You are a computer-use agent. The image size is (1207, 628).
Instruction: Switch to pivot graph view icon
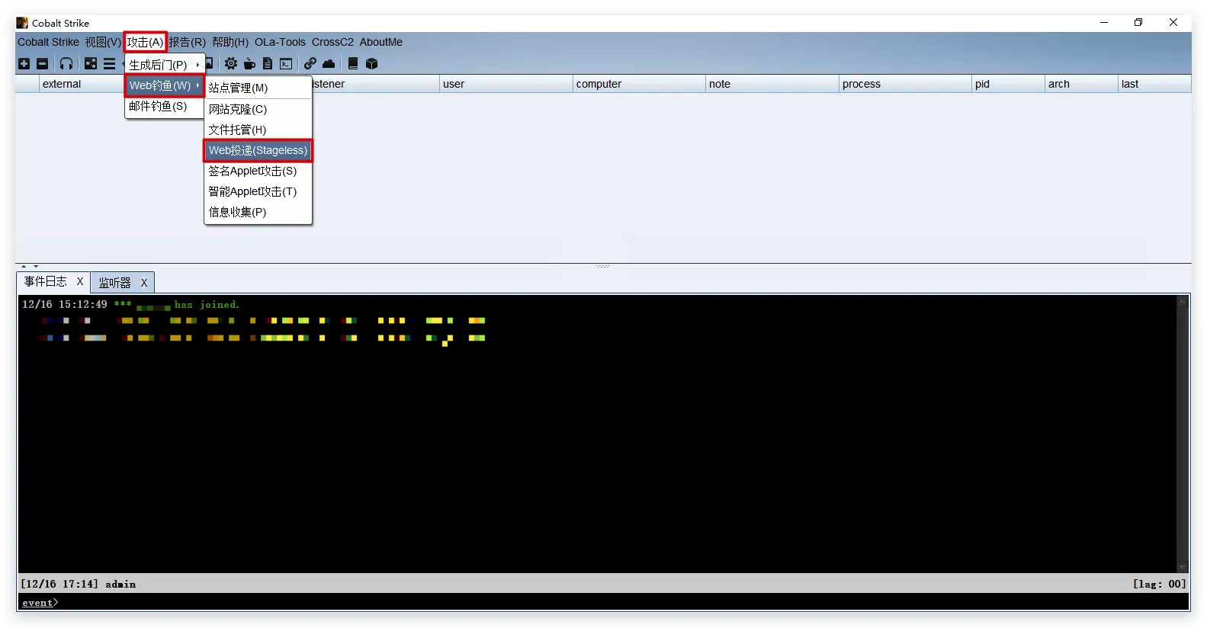pos(91,64)
